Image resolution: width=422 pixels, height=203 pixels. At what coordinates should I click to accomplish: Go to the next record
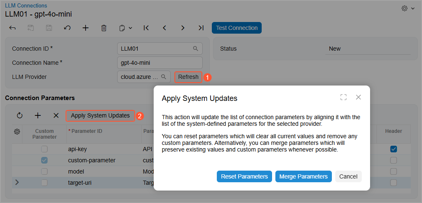(183, 28)
